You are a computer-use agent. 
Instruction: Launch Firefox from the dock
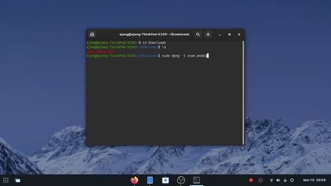pyautogui.click(x=134, y=180)
